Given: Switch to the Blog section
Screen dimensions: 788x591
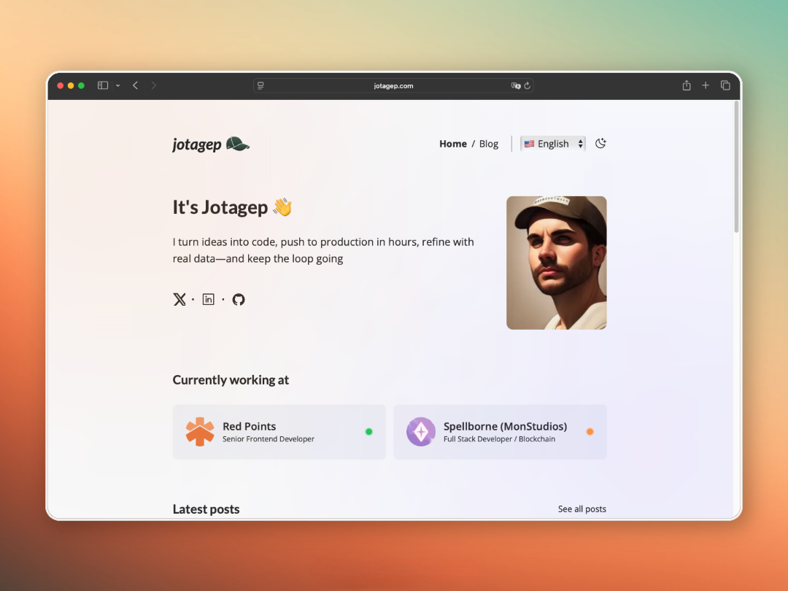Looking at the screenshot, I should coord(488,144).
